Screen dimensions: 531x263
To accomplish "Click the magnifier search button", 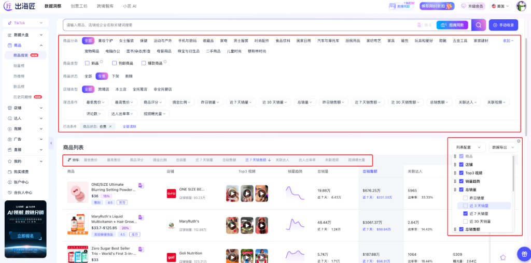I will [x=479, y=25].
